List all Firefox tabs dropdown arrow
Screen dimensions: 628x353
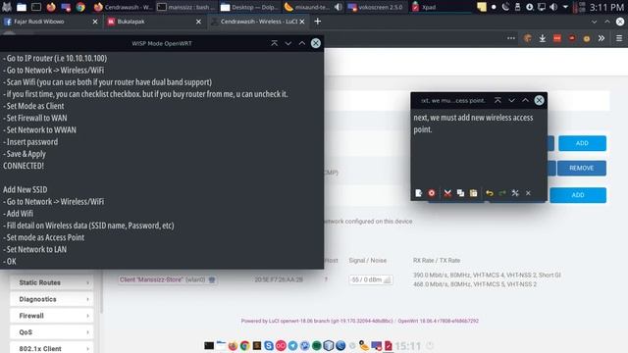click(x=594, y=22)
